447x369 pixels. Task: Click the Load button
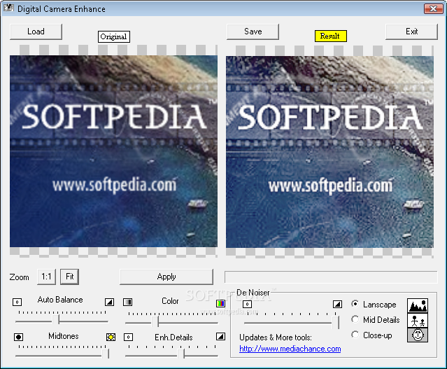click(x=36, y=32)
